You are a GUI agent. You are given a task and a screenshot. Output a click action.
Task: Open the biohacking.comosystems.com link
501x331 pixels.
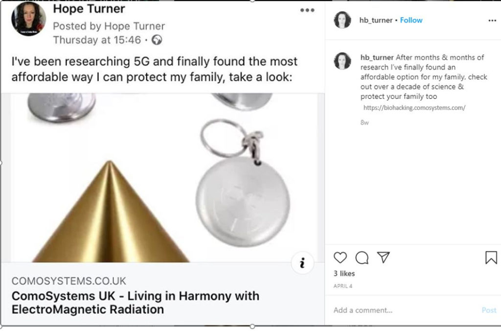point(414,108)
